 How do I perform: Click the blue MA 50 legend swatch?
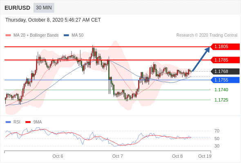[67, 35]
